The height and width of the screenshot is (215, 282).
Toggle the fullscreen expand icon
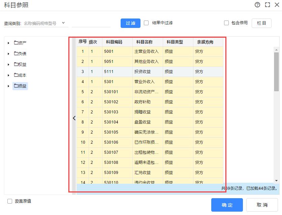pos(268,5)
